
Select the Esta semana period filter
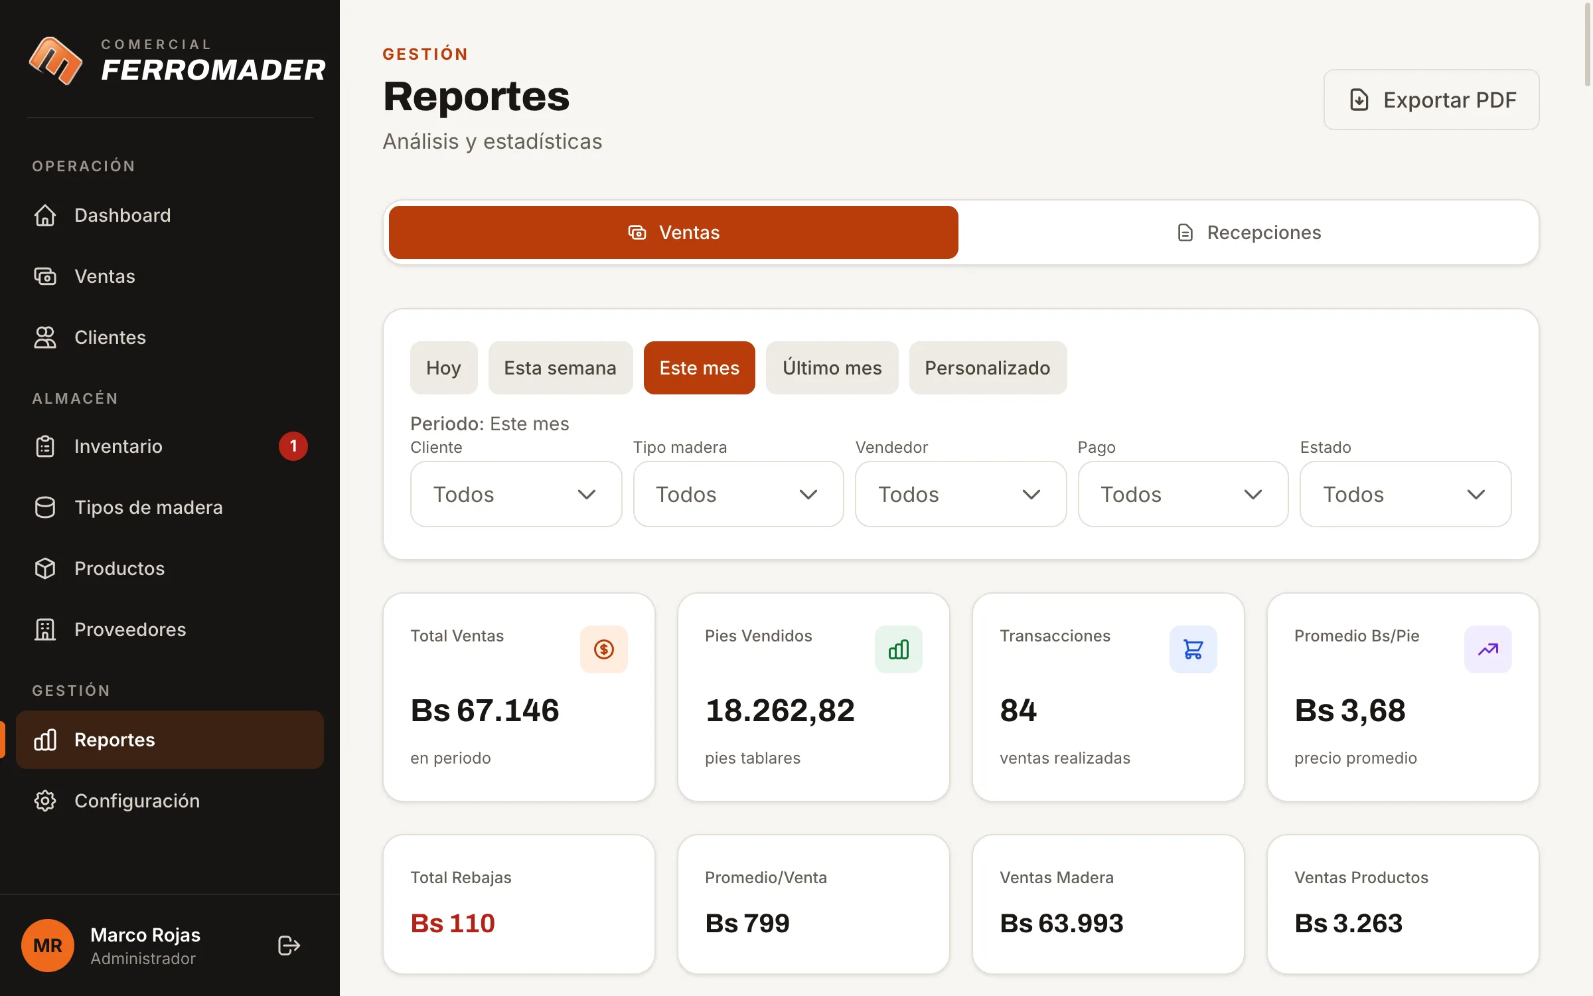tap(560, 368)
